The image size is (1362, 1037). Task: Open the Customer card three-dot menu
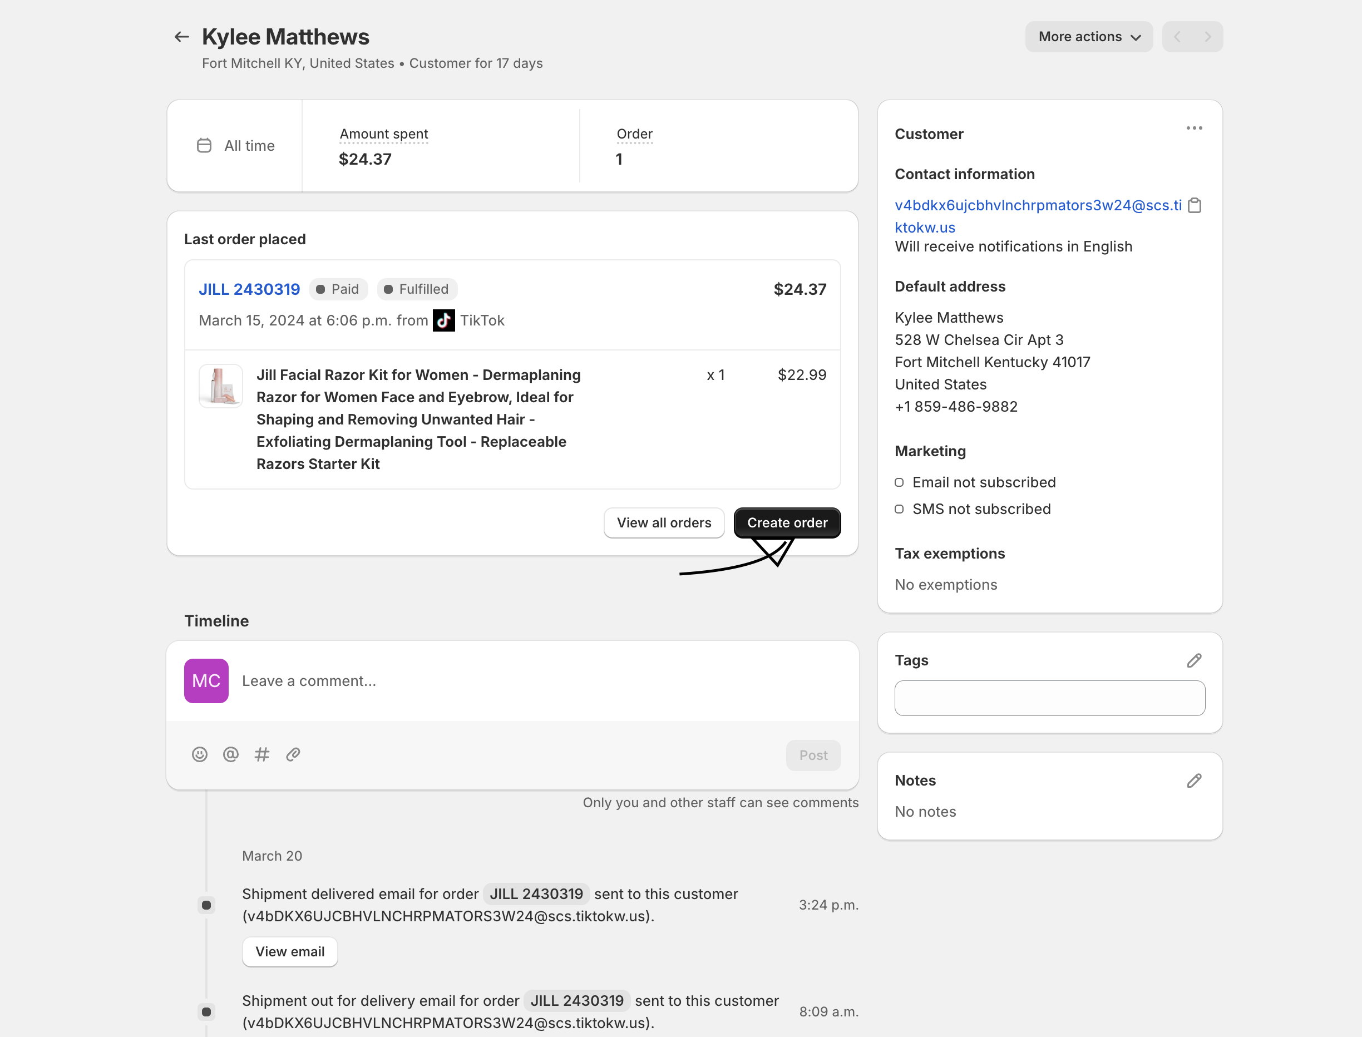tap(1193, 129)
